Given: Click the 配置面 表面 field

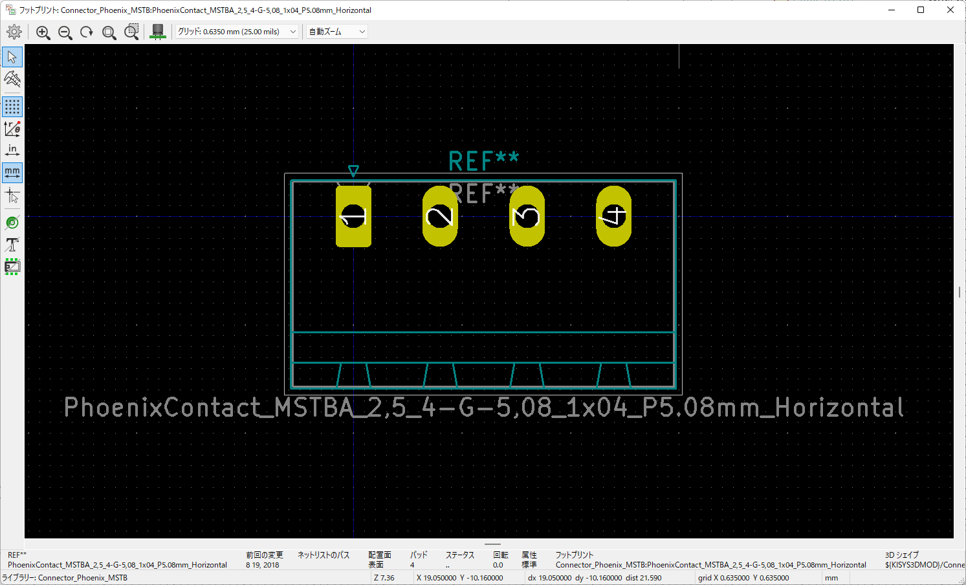Looking at the screenshot, I should (380, 560).
